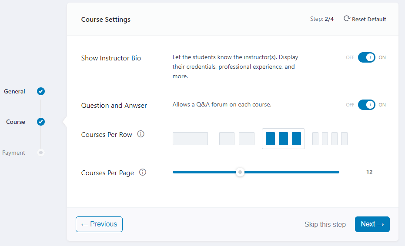Click the Reset Default refresh icon
The image size is (405, 246).
[x=347, y=19]
